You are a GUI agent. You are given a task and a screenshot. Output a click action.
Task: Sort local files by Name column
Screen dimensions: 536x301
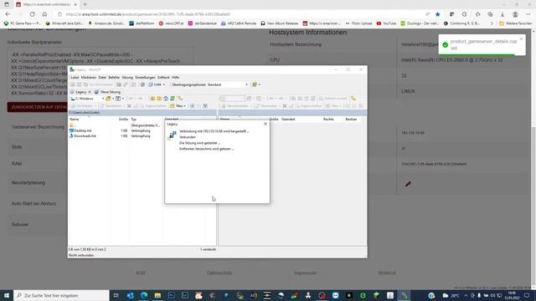[x=75, y=120]
